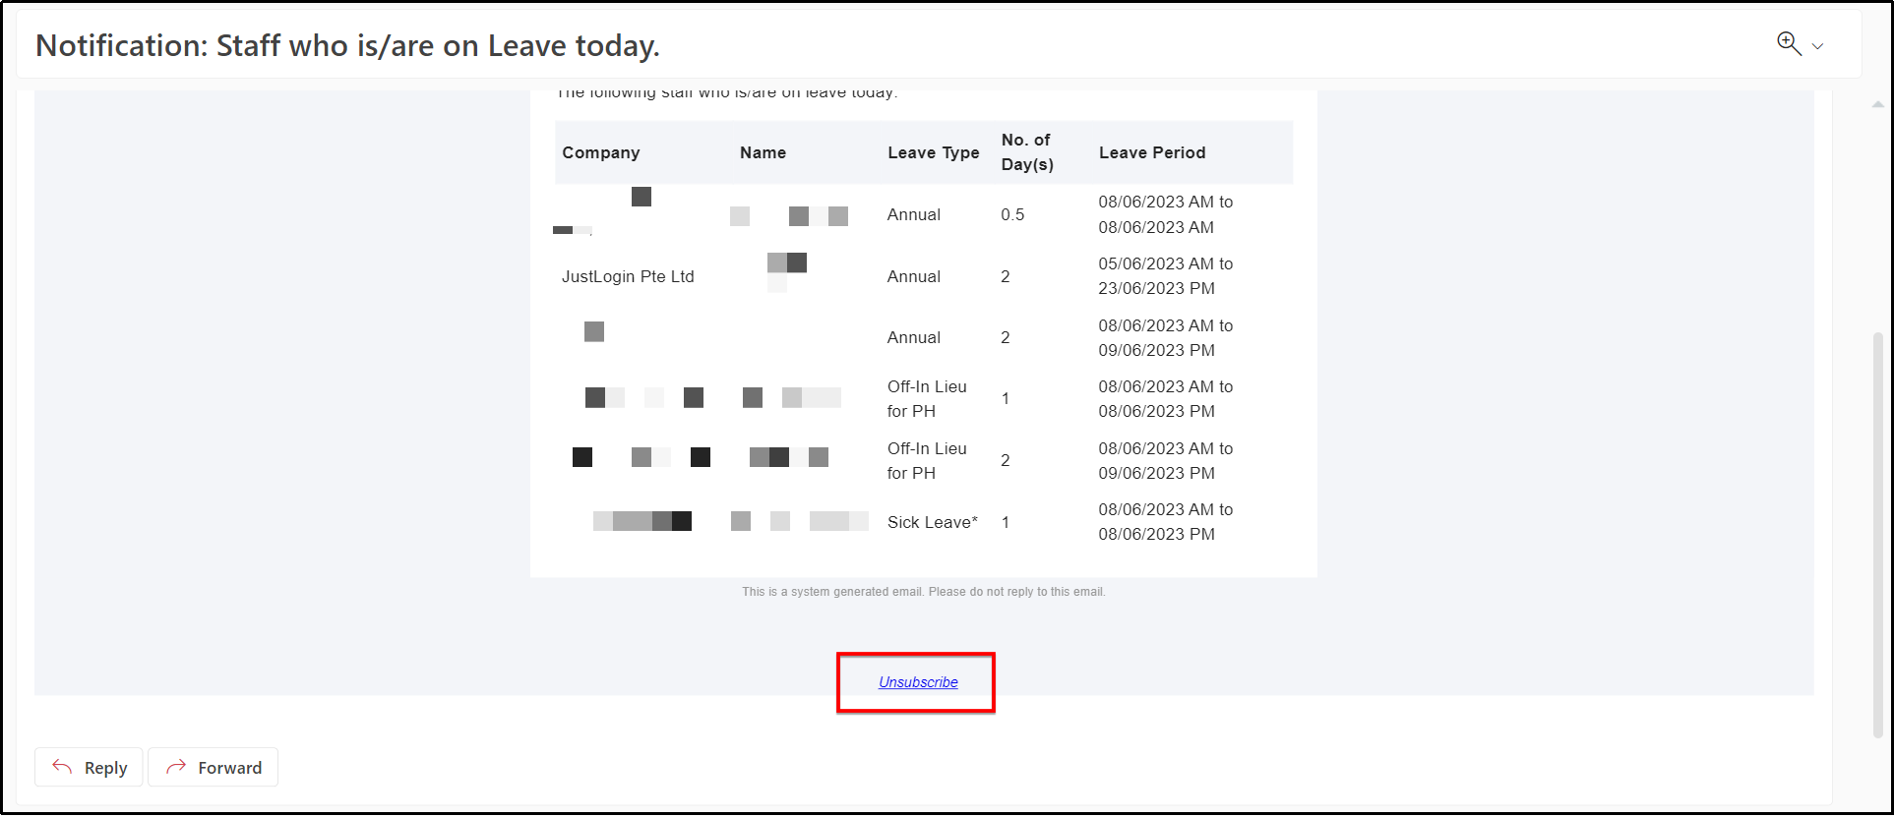Select the JustLogin Pte Ltd company cell

(x=628, y=276)
